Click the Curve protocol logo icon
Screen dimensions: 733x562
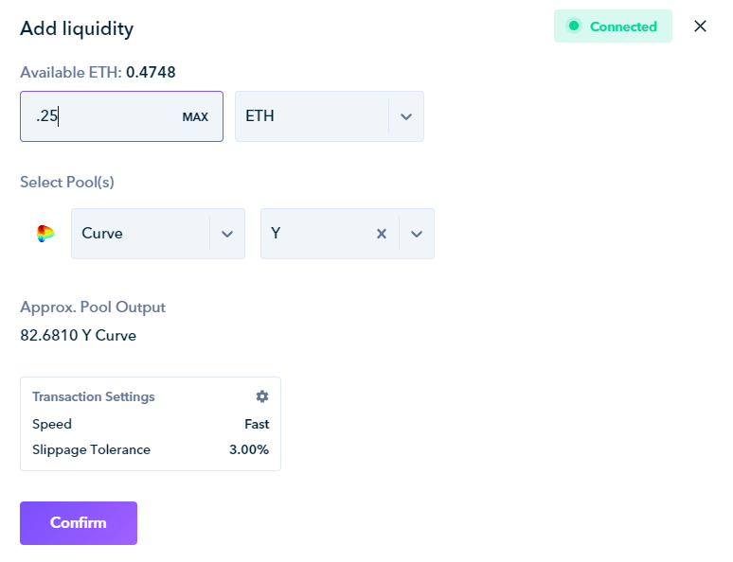(x=45, y=234)
